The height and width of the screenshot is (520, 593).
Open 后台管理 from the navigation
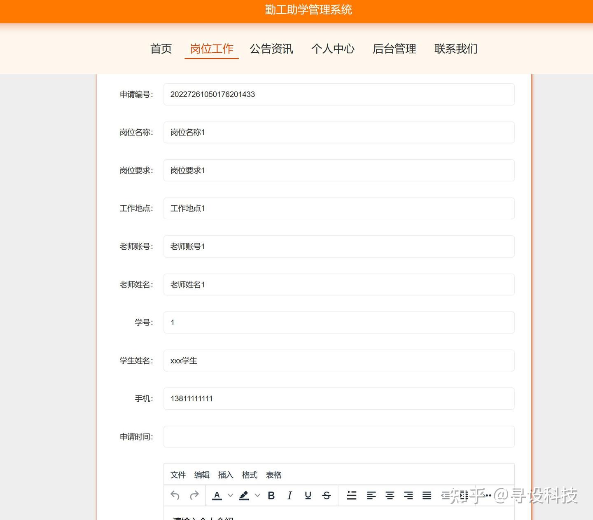click(x=394, y=49)
